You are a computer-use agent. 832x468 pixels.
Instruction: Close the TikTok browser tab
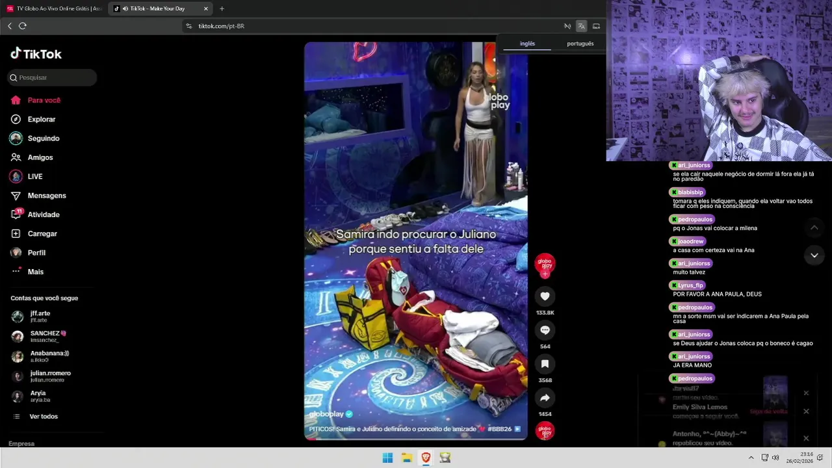(x=206, y=8)
